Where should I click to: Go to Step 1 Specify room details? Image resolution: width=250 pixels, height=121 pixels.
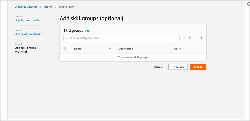pos(27,20)
